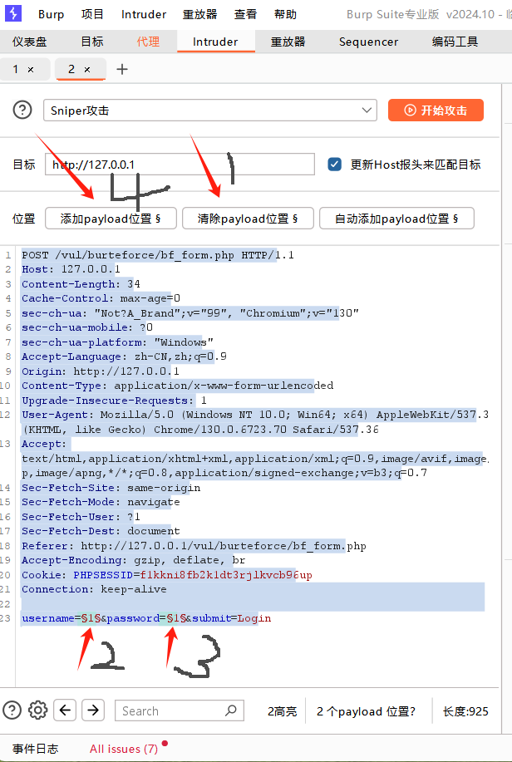
Task: Go back with the left arrow button
Action: (65, 710)
